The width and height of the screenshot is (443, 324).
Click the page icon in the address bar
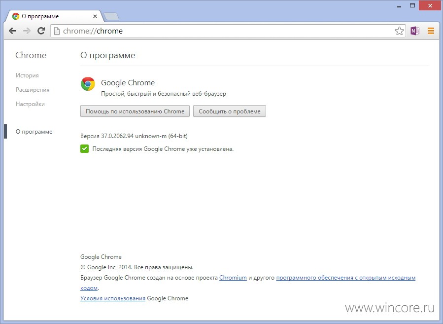point(57,31)
